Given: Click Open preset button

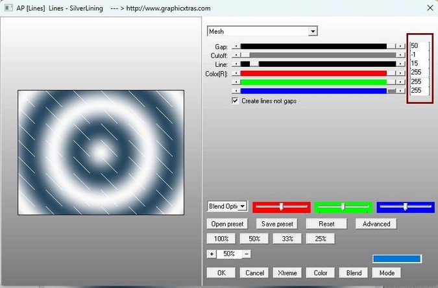Looking at the screenshot, I should coord(226,224).
